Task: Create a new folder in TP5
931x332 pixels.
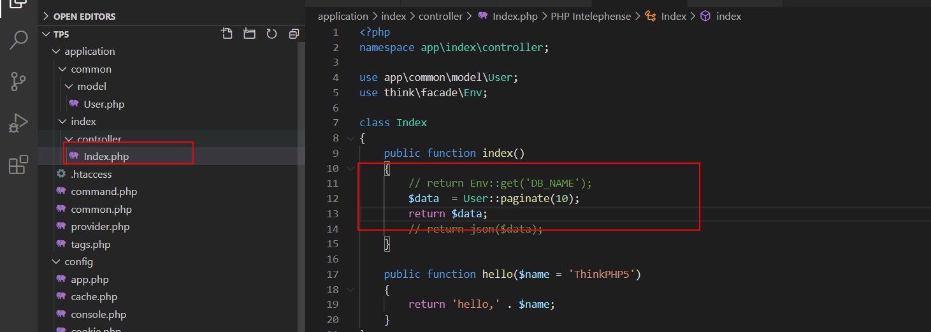Action: click(249, 34)
